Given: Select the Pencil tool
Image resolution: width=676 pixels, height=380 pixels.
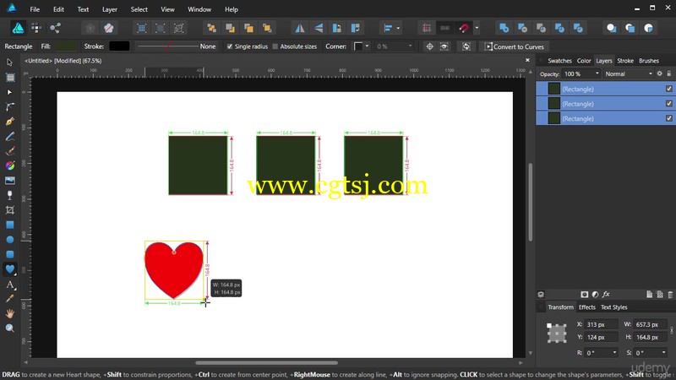Looking at the screenshot, I should 9,137.
